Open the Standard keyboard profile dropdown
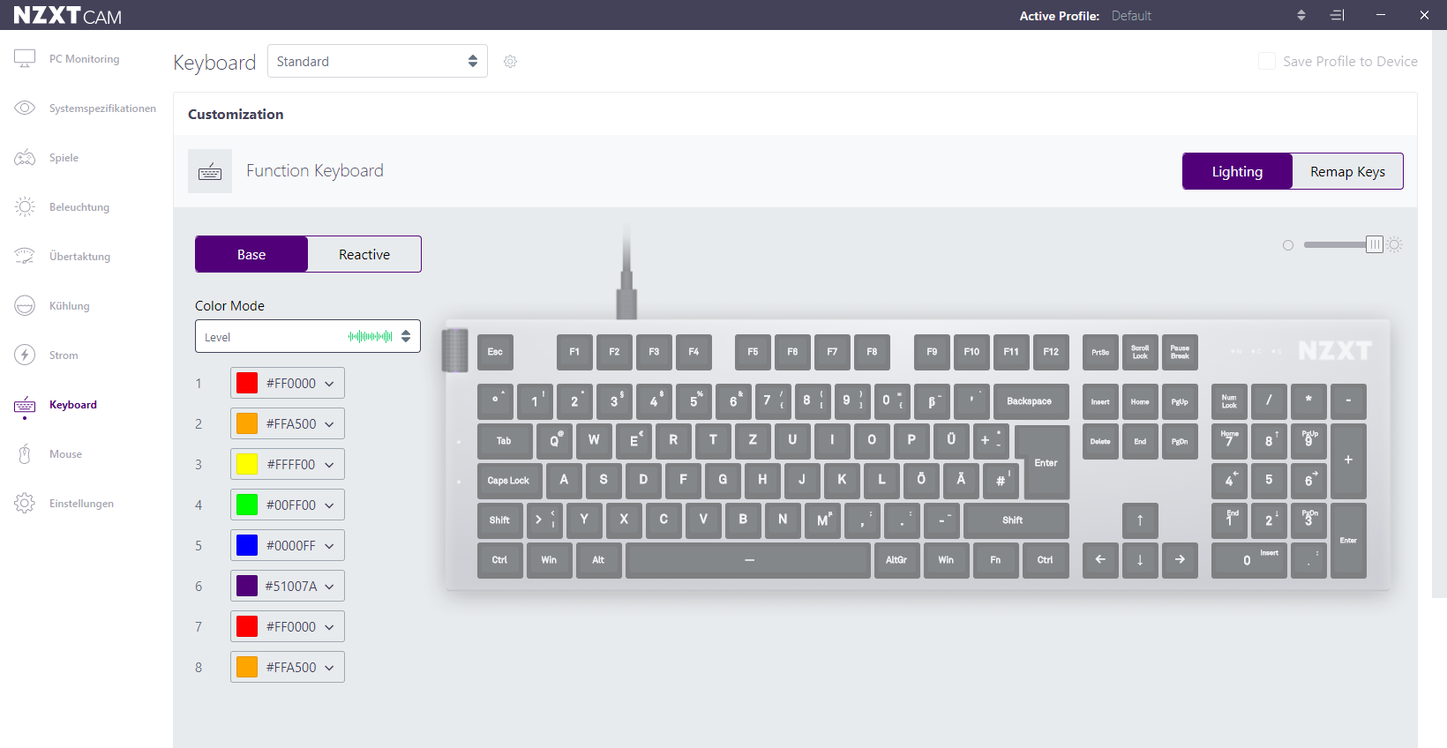Screen dimensions: 1447x748 click(377, 61)
